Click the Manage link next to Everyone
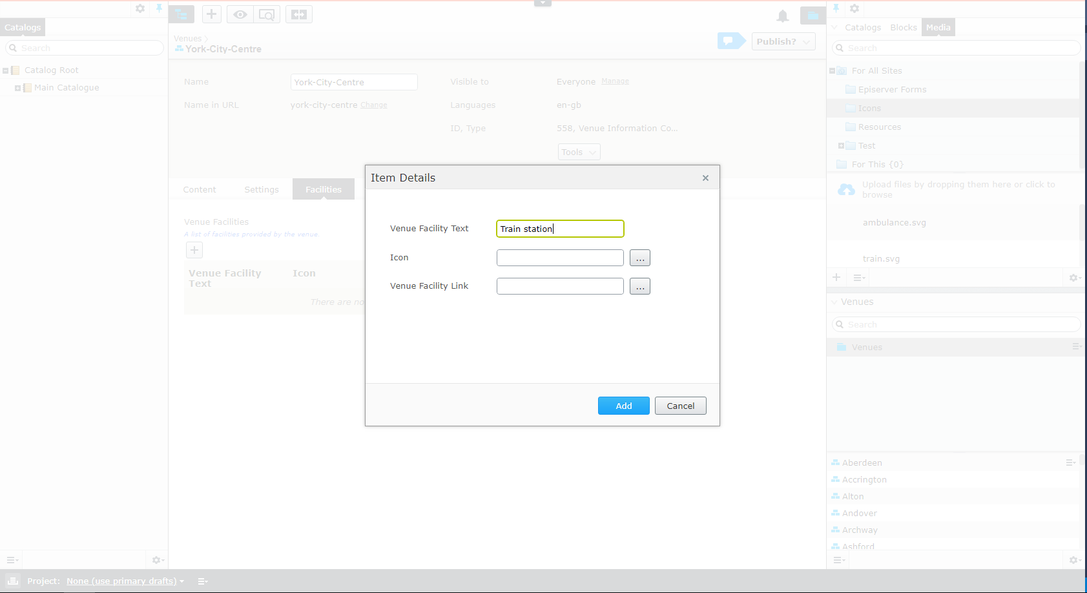This screenshot has height=593, width=1087. click(614, 81)
